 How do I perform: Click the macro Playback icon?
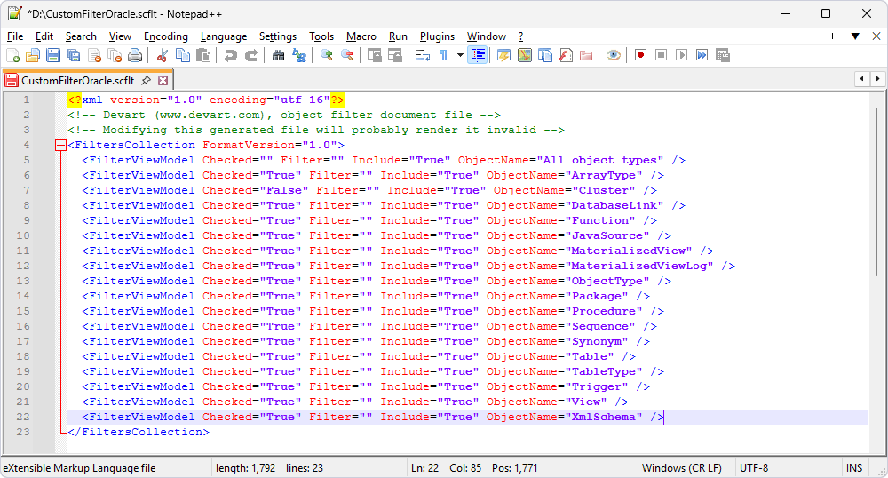[x=681, y=55]
